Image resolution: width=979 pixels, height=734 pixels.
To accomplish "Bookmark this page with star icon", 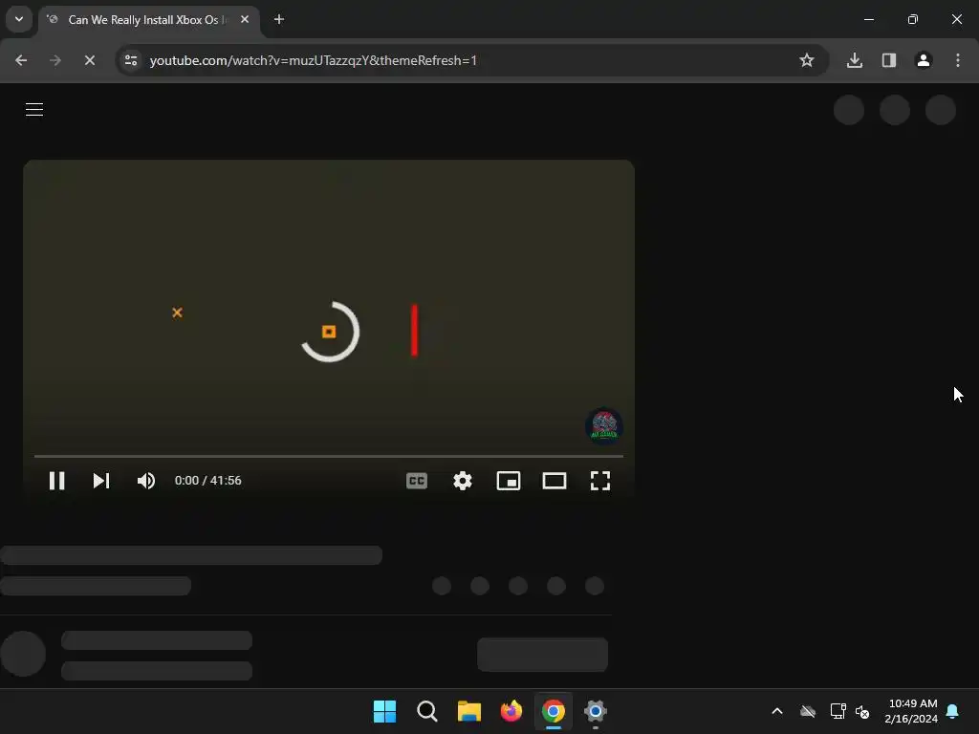I will (807, 60).
